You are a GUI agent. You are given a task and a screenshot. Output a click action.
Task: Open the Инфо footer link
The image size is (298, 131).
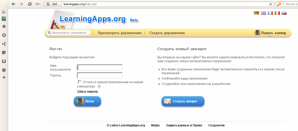coord(155,125)
